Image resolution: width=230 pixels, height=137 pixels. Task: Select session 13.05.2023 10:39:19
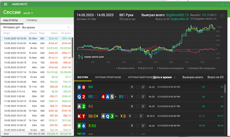click(x=36, y=63)
